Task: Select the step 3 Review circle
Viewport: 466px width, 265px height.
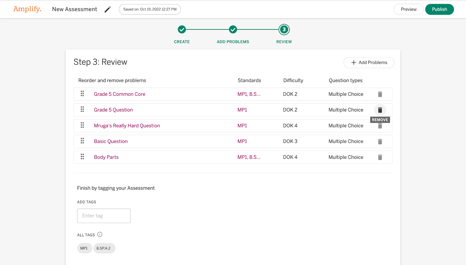Action: (x=284, y=29)
